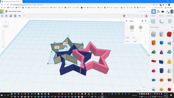Screen dimensions: 174x98
Task: Toggle the lock editing icon in Shape panel
Action: pos(142,21)
